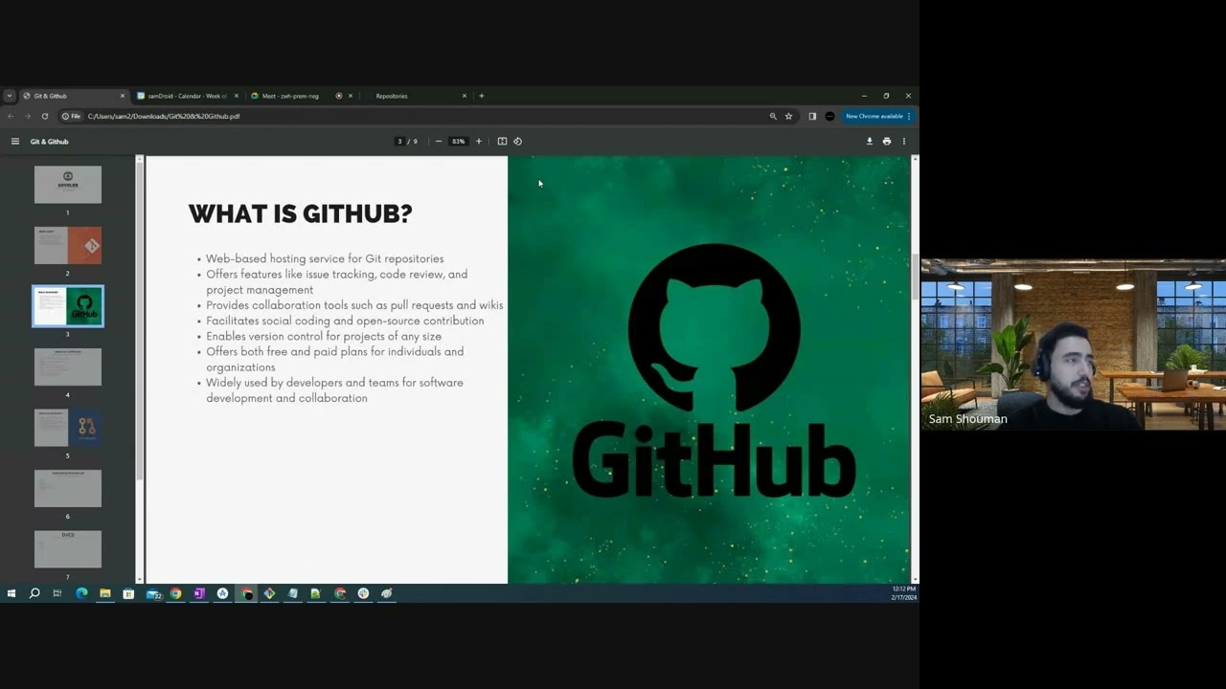Image resolution: width=1226 pixels, height=689 pixels.
Task: Open a new tab with the plus button
Action: [482, 96]
